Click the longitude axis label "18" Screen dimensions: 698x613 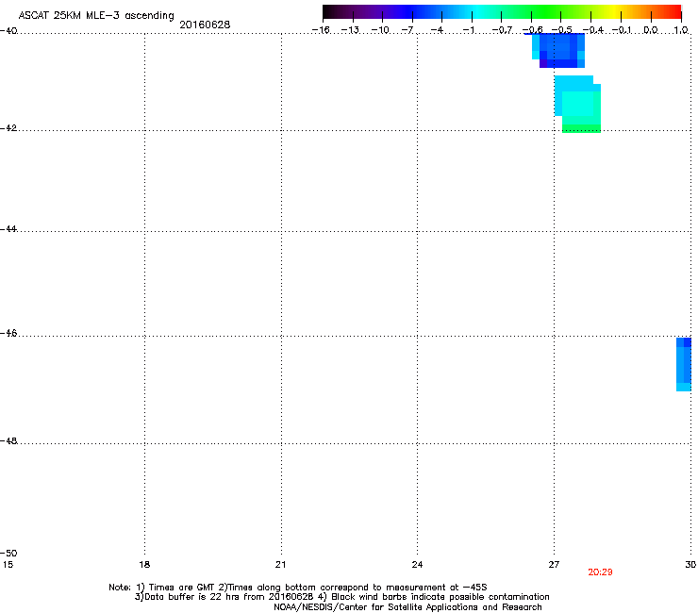click(x=144, y=565)
